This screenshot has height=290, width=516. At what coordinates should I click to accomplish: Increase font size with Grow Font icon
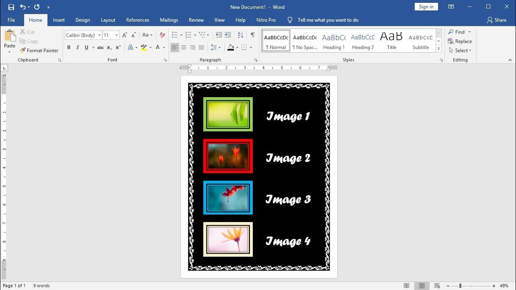pos(125,35)
